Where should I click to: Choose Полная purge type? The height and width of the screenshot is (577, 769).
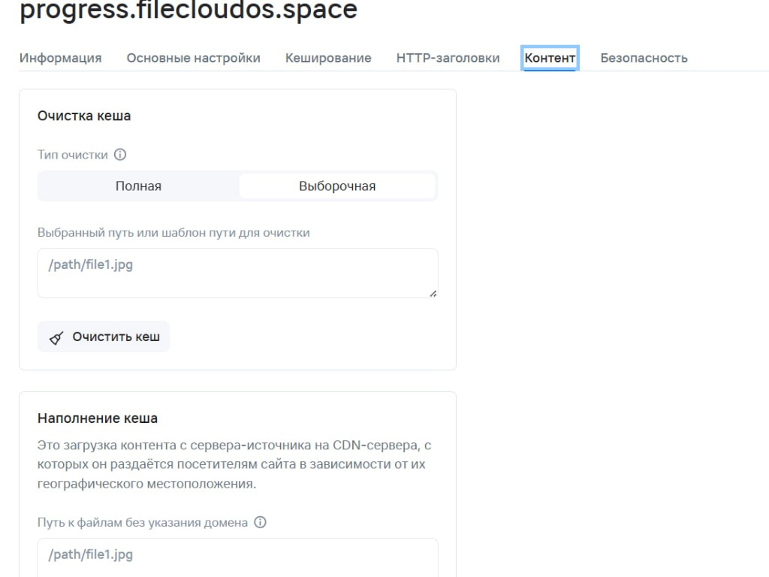[138, 186]
